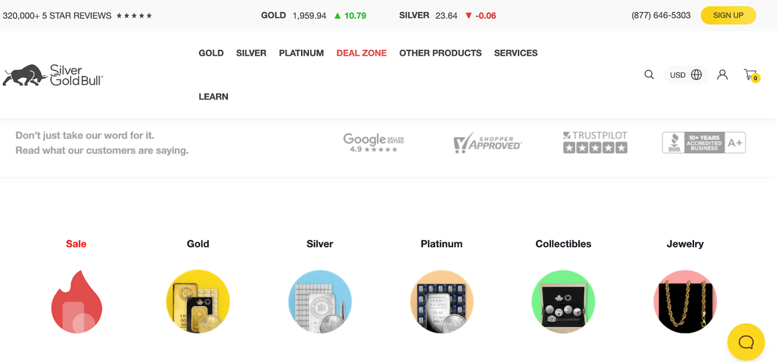Click the Jewelry category label

(x=685, y=244)
